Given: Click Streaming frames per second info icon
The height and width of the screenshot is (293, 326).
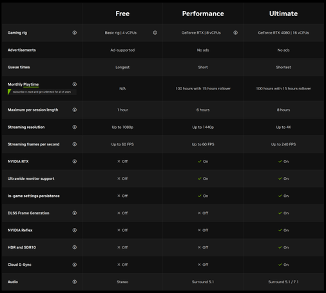Looking at the screenshot, I should point(75,144).
